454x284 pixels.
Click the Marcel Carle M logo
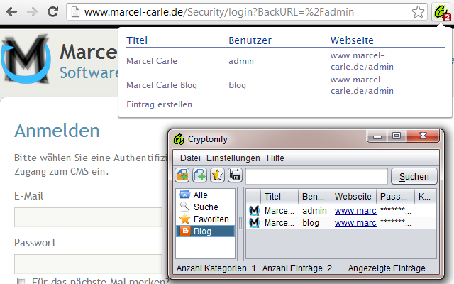point(26,59)
